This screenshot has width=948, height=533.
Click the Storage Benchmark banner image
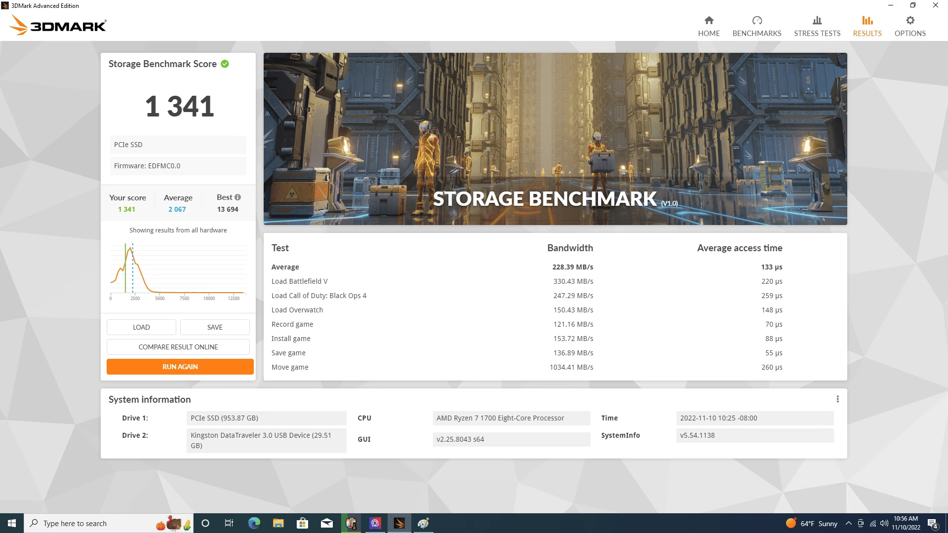(555, 139)
